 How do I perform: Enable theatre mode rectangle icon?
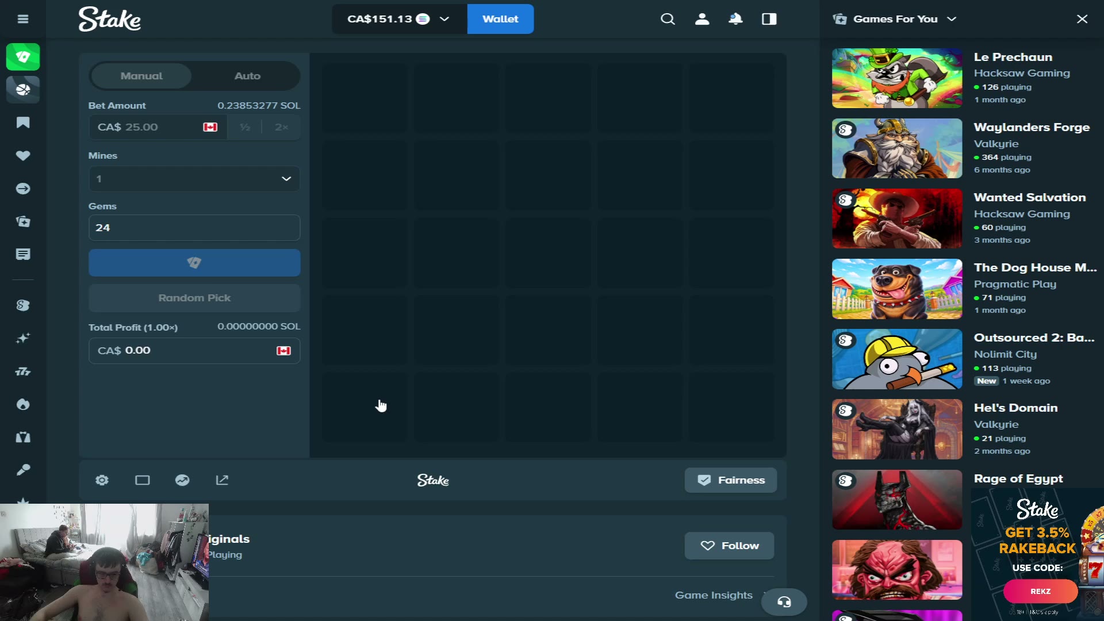[x=143, y=480]
